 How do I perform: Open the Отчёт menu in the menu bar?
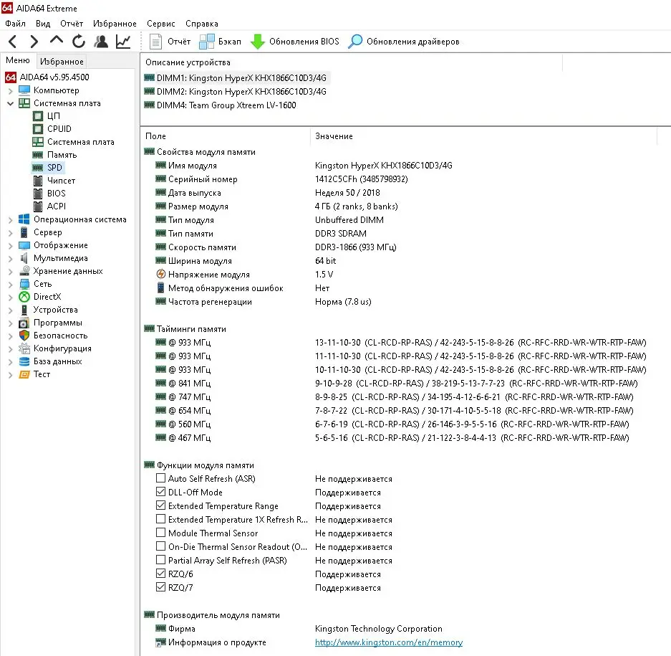tap(72, 24)
